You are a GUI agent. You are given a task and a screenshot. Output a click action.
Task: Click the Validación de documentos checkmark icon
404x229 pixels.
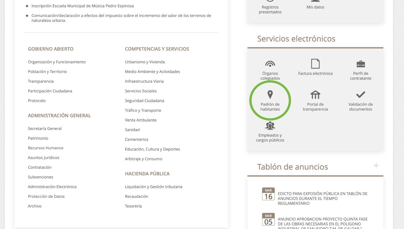pos(361,95)
